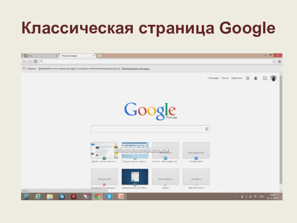297x223 pixels.
Task: Click the tray volume speaker icon
Action: coord(251,197)
